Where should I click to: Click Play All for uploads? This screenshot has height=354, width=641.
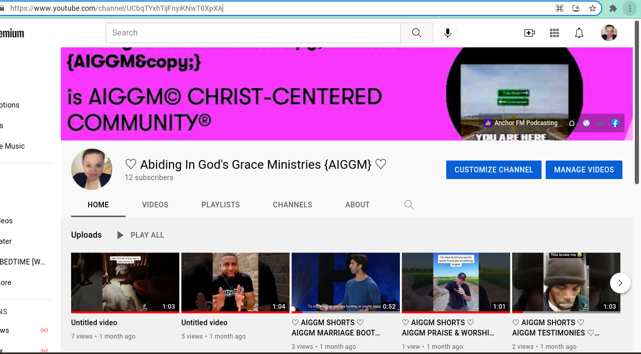[x=141, y=235]
